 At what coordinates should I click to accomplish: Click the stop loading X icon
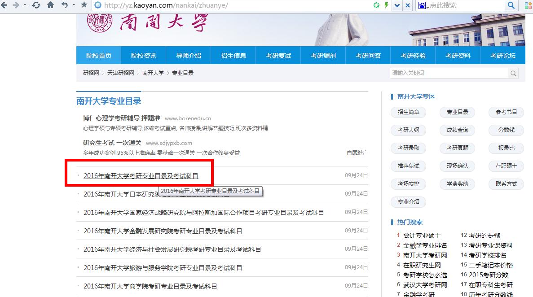pos(406,5)
